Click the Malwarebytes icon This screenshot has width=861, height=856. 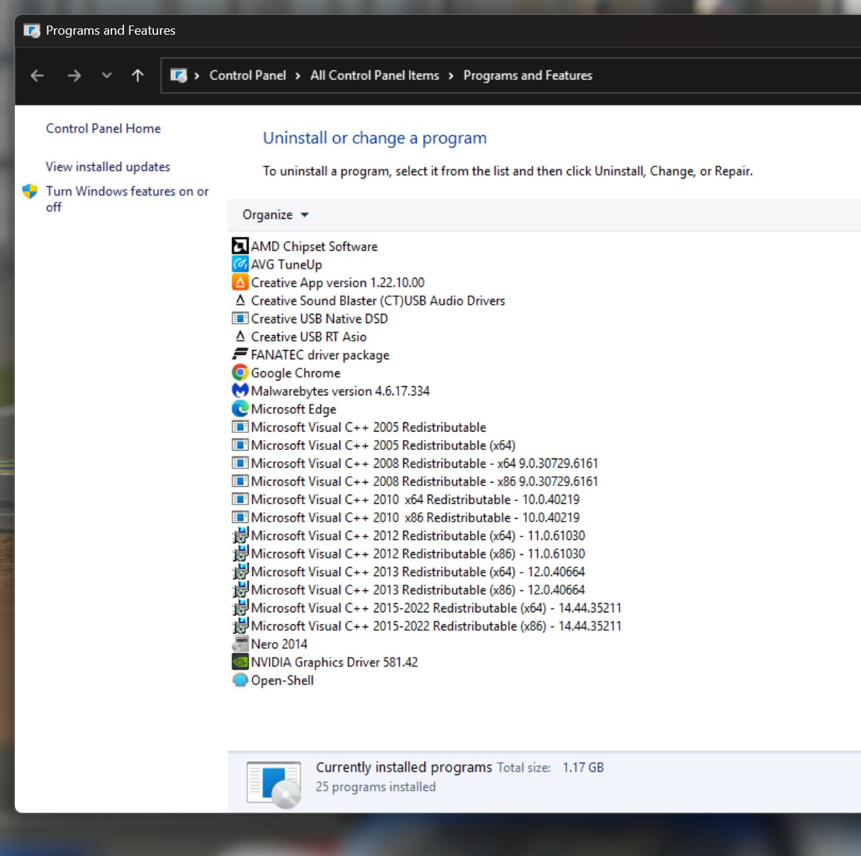[x=240, y=390]
